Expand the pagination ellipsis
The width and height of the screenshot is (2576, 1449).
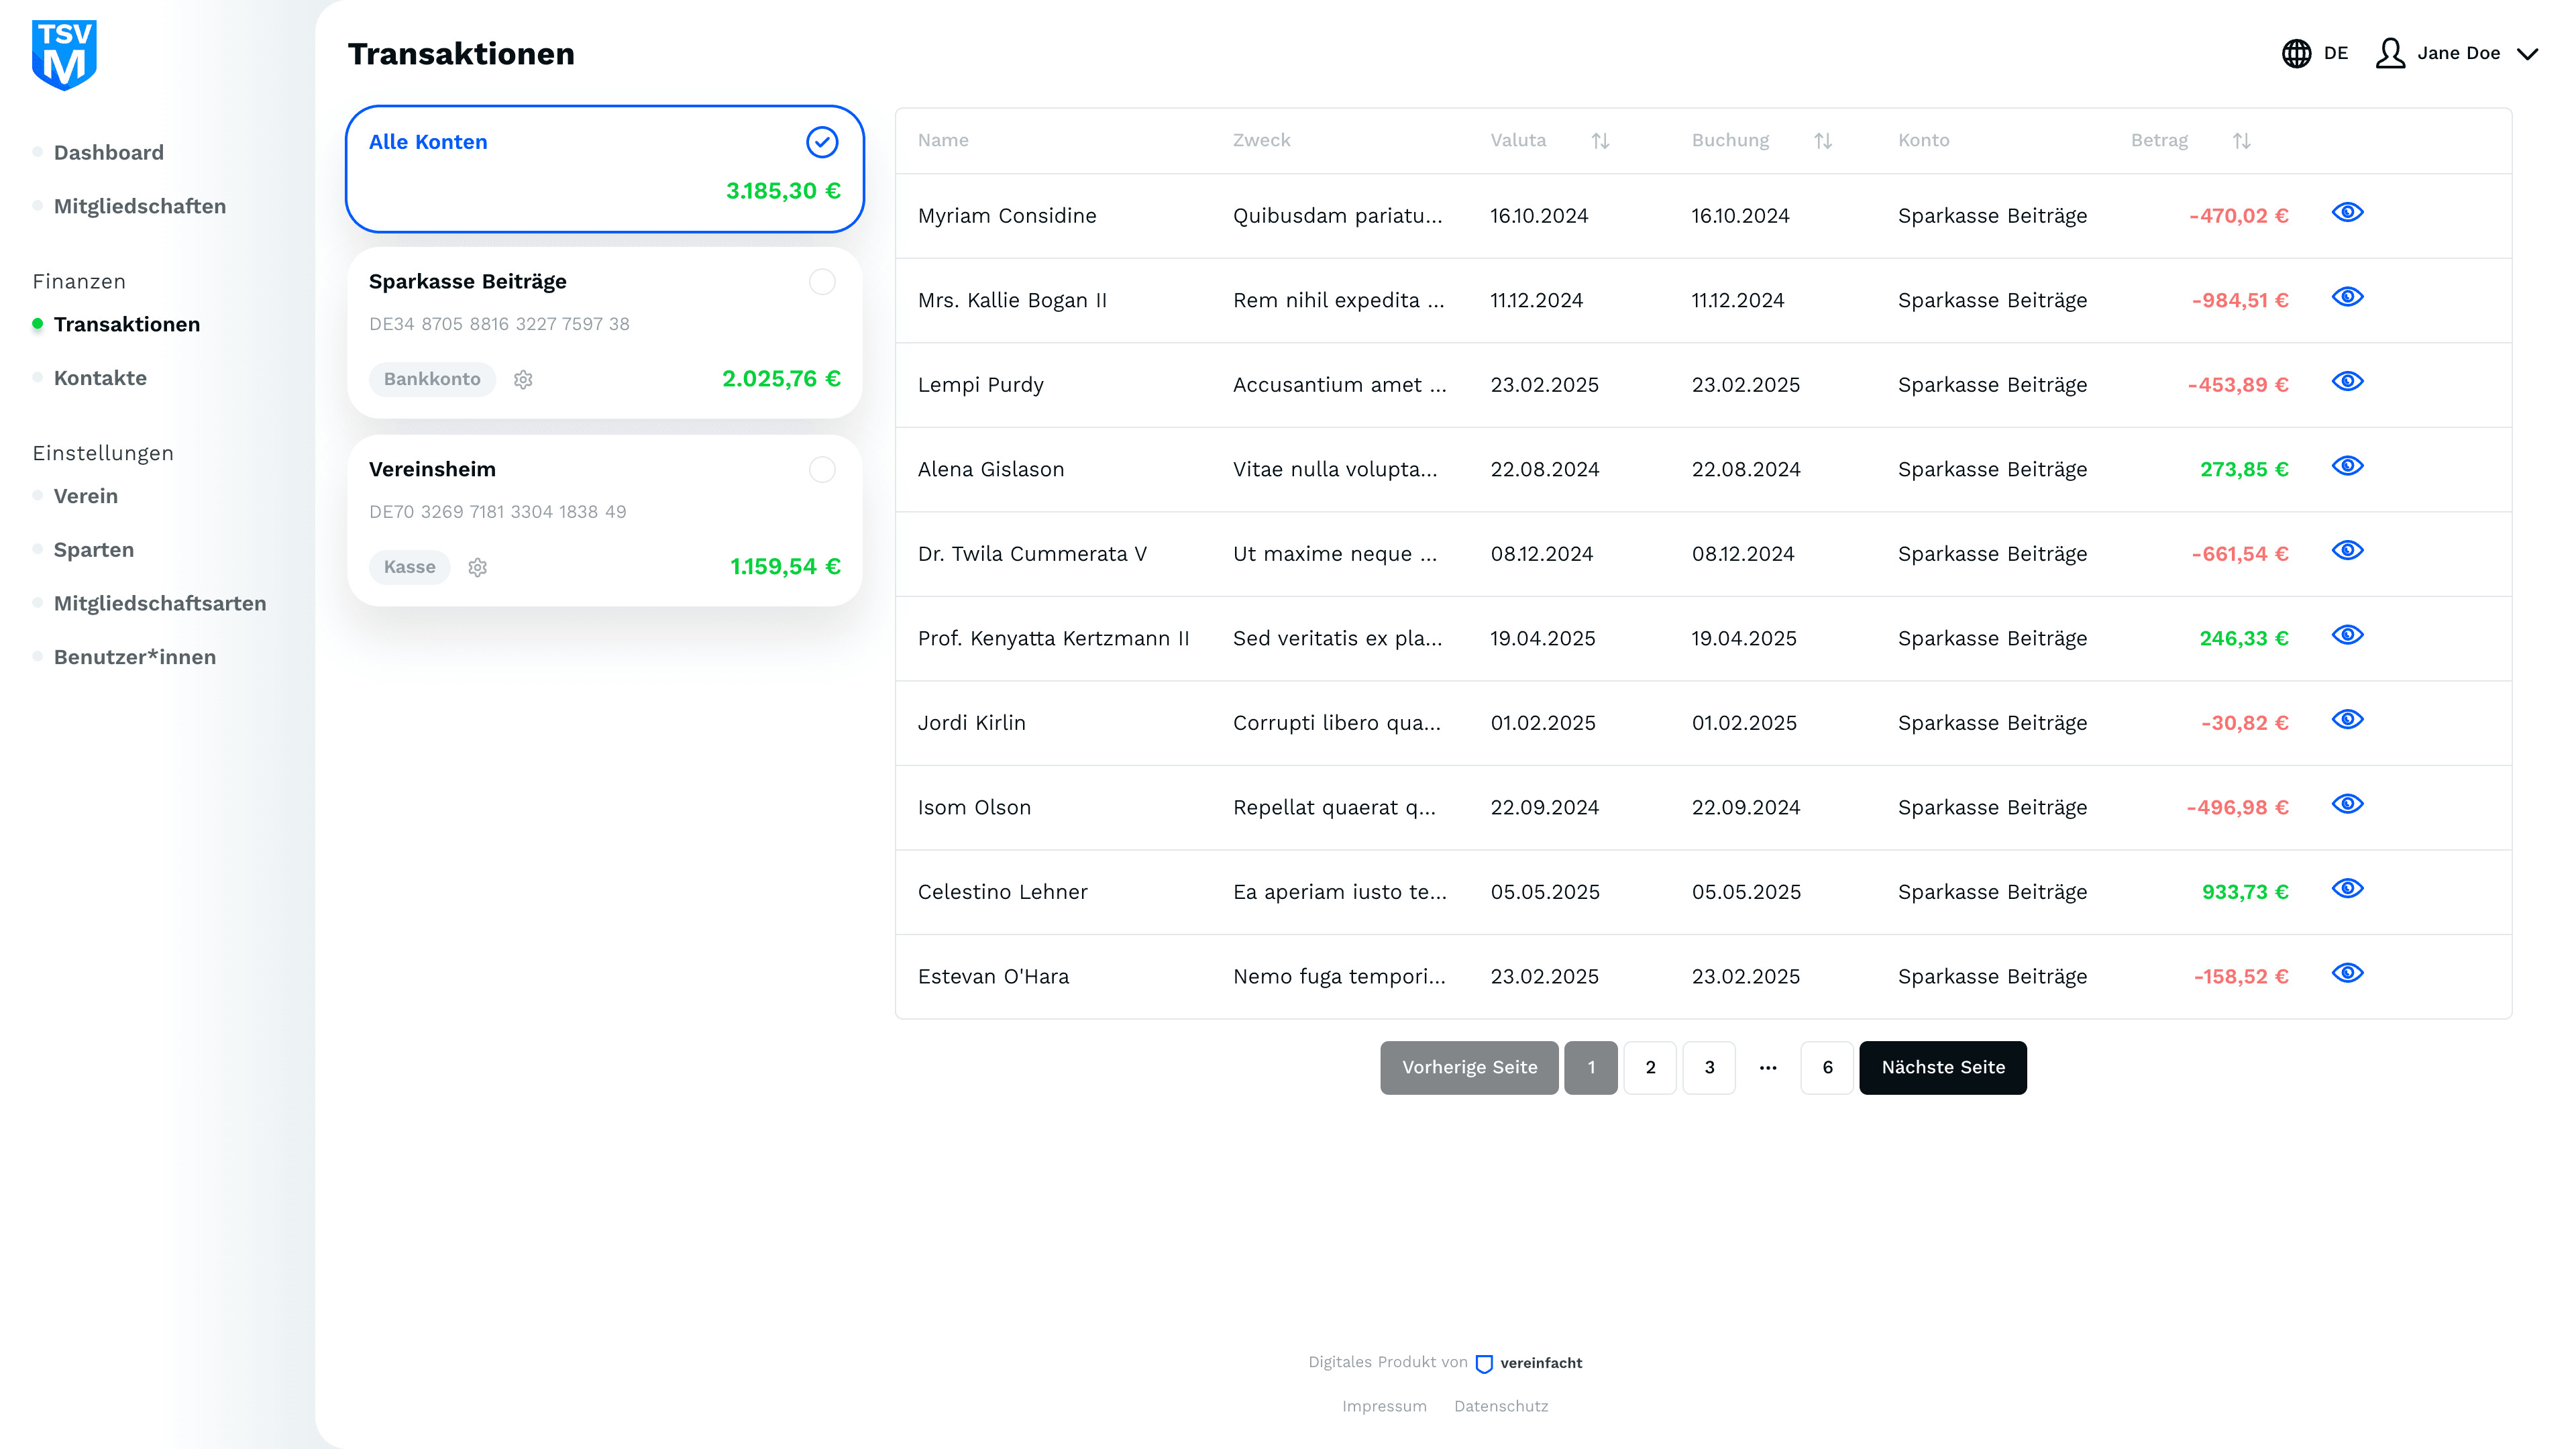pos(1768,1068)
